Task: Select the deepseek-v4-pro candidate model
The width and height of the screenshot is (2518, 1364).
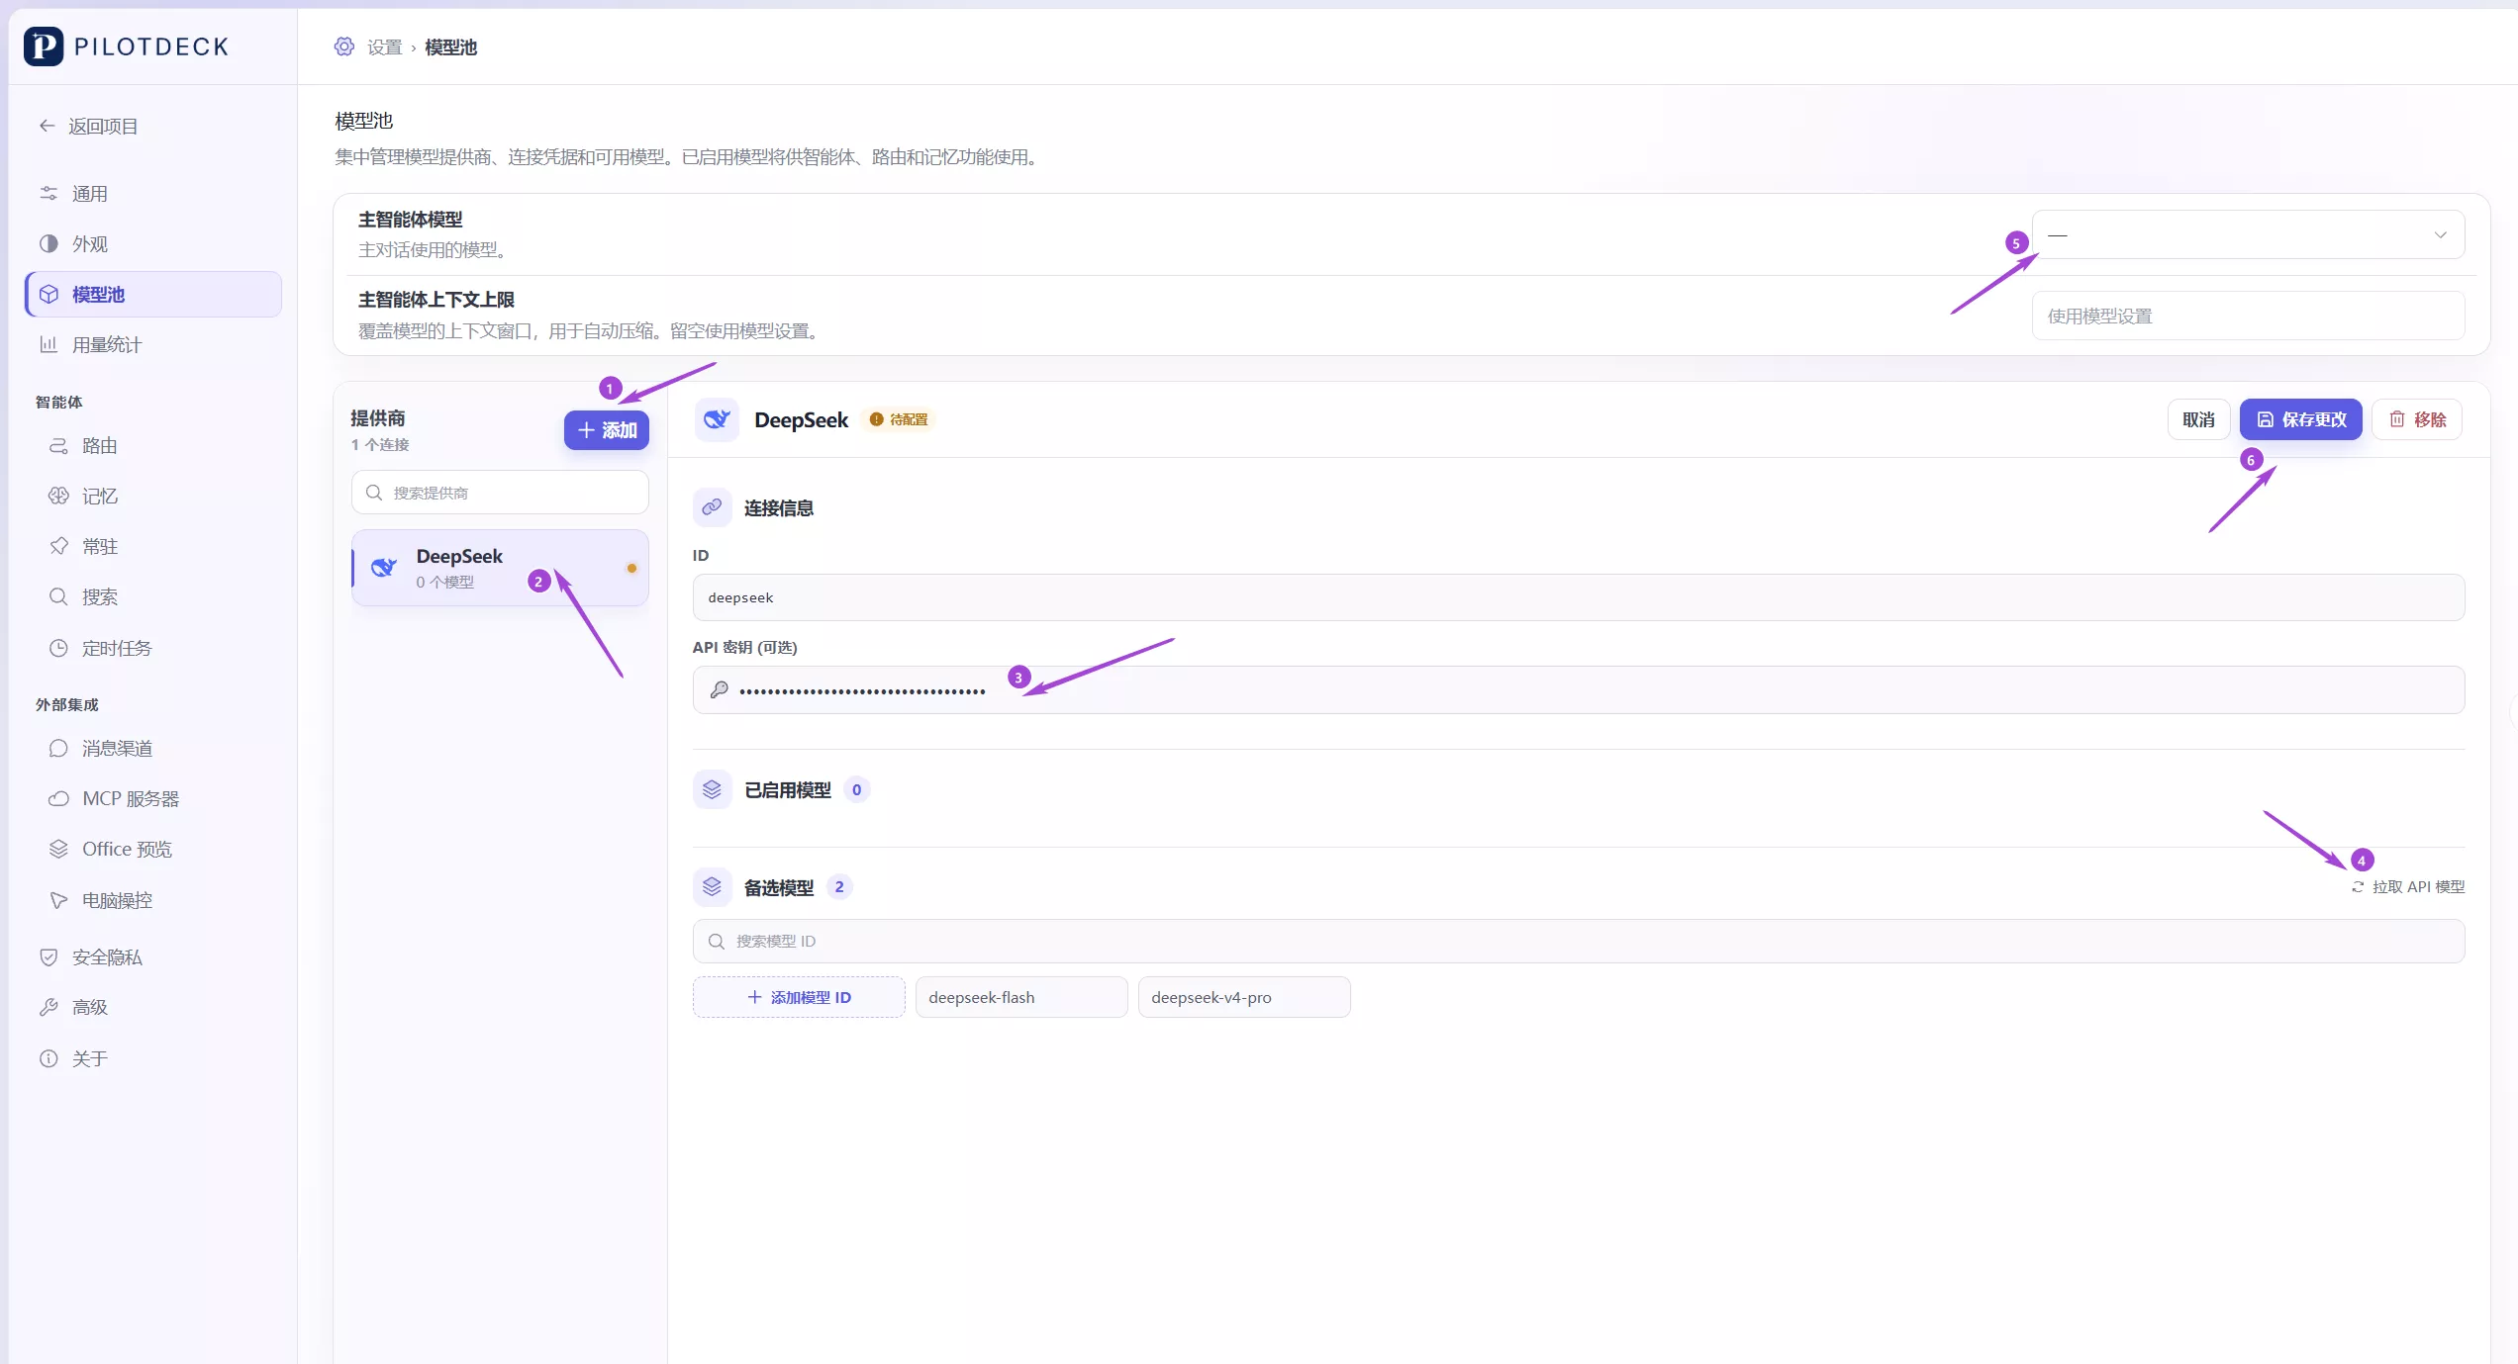Action: 1244,997
